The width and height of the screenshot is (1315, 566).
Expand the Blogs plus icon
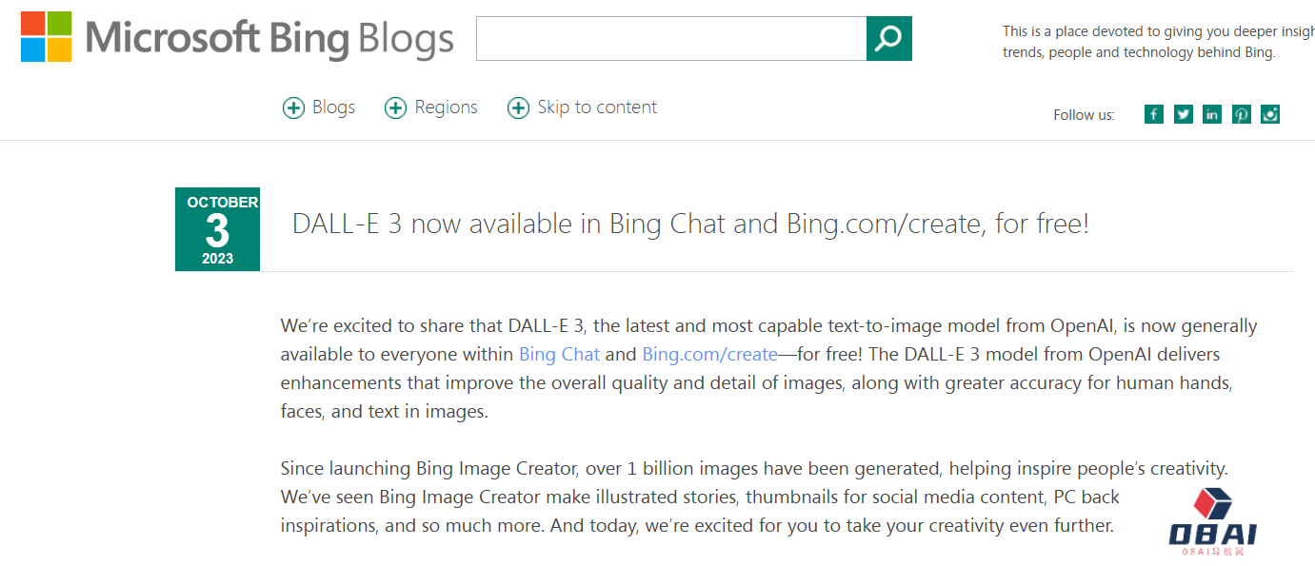(x=293, y=108)
